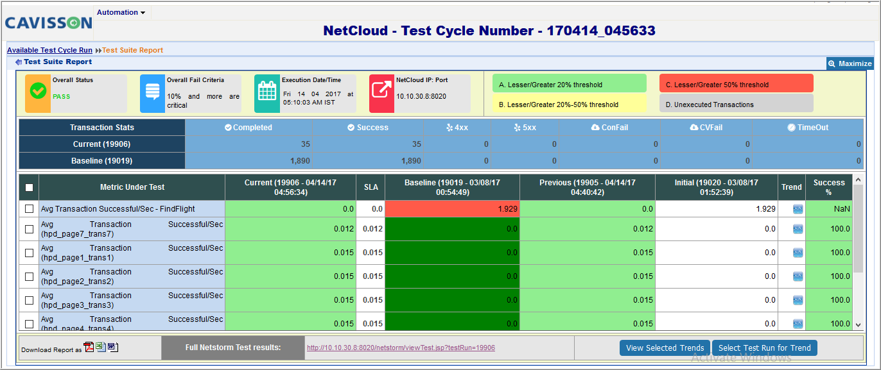The image size is (881, 370).
Task: Open trend graph for hpd_page2_trans2 row
Action: [x=798, y=276]
